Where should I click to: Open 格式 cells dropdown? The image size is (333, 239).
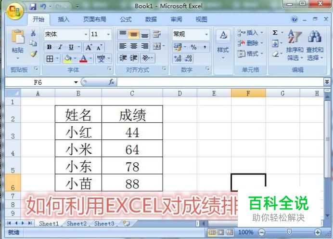250,53
